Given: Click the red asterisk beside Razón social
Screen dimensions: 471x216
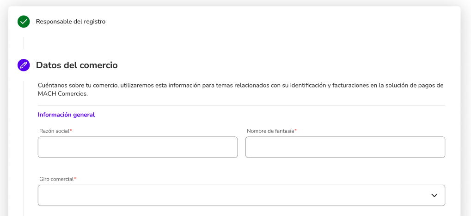Looking at the screenshot, I should [71, 130].
